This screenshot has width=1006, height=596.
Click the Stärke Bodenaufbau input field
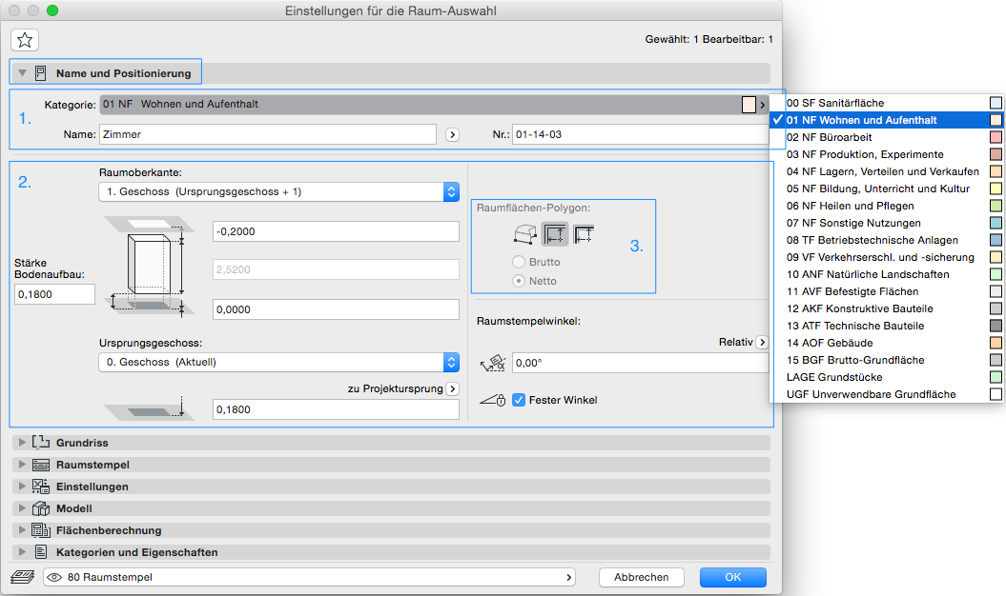click(54, 294)
